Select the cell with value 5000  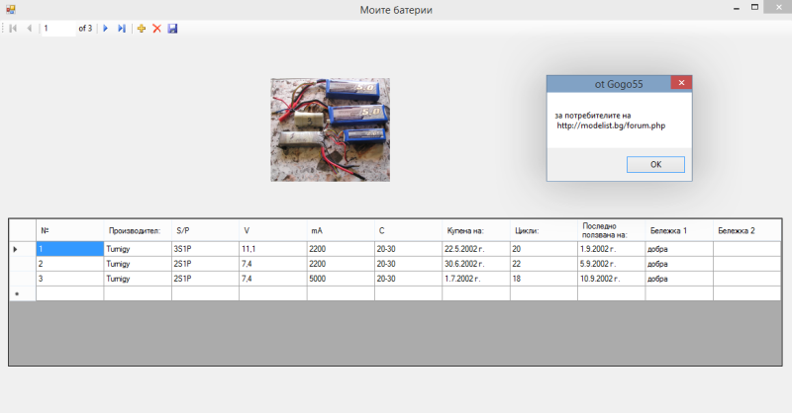[x=340, y=279]
